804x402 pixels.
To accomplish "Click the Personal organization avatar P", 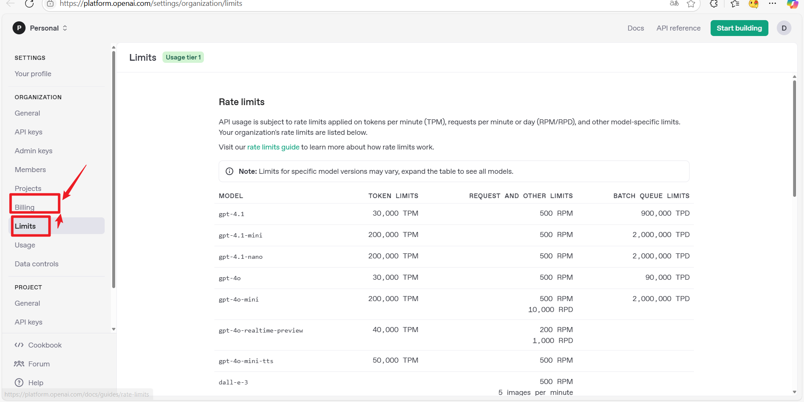I will pos(19,28).
